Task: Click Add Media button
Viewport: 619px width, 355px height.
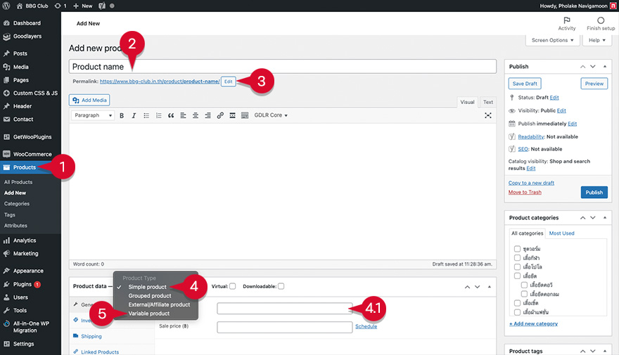Action: point(89,101)
